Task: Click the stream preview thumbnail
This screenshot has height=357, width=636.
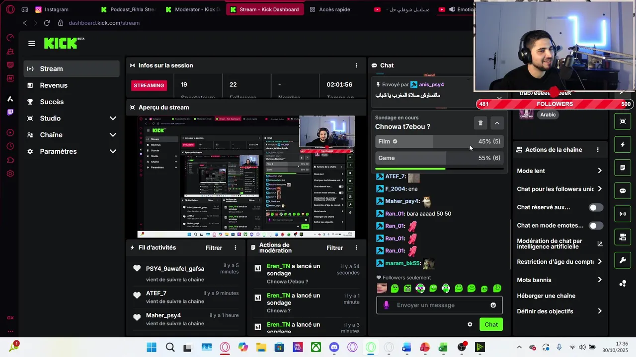Action: click(x=246, y=177)
